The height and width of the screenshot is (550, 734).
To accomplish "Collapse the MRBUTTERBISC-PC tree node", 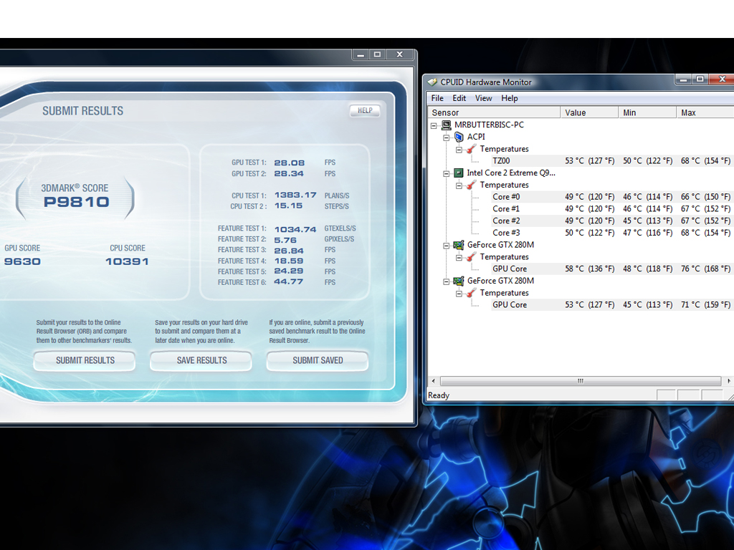I will 434,125.
